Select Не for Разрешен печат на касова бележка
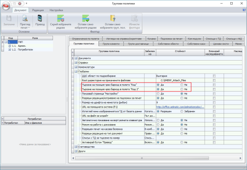247x170 pixels. (x=182, y=129)
